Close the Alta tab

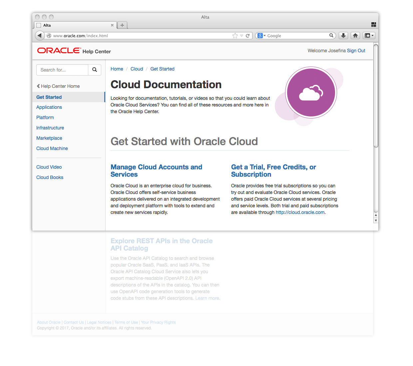point(112,25)
